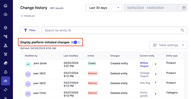Open the Last 30 days dropdown

pyautogui.click(x=104, y=8)
